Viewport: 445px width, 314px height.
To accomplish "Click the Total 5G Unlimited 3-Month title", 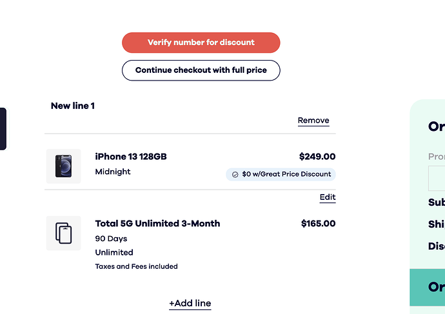I will click(x=157, y=224).
